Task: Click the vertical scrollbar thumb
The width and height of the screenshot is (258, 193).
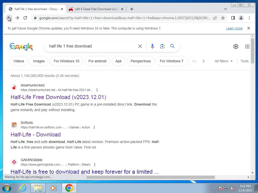Action: (252, 51)
